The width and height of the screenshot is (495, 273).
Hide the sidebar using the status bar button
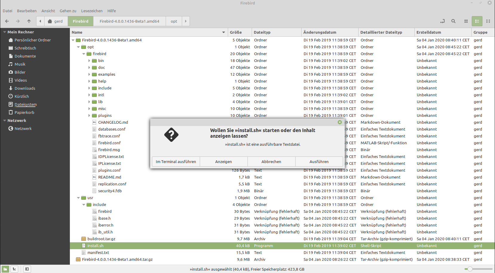(27, 269)
